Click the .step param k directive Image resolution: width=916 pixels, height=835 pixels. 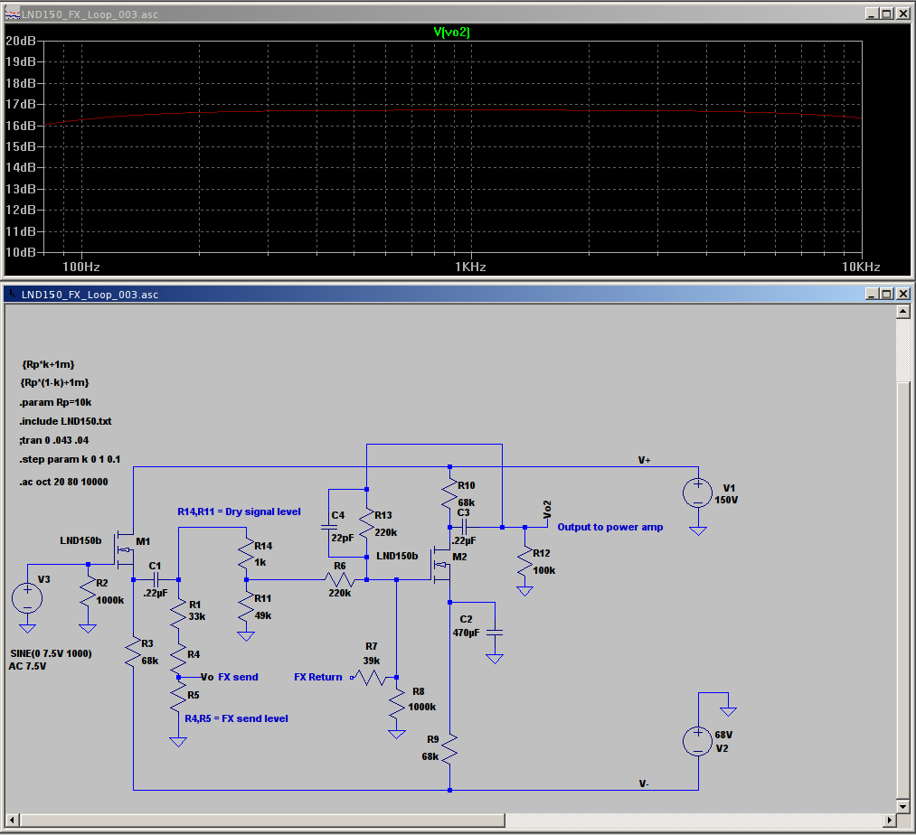(x=71, y=460)
